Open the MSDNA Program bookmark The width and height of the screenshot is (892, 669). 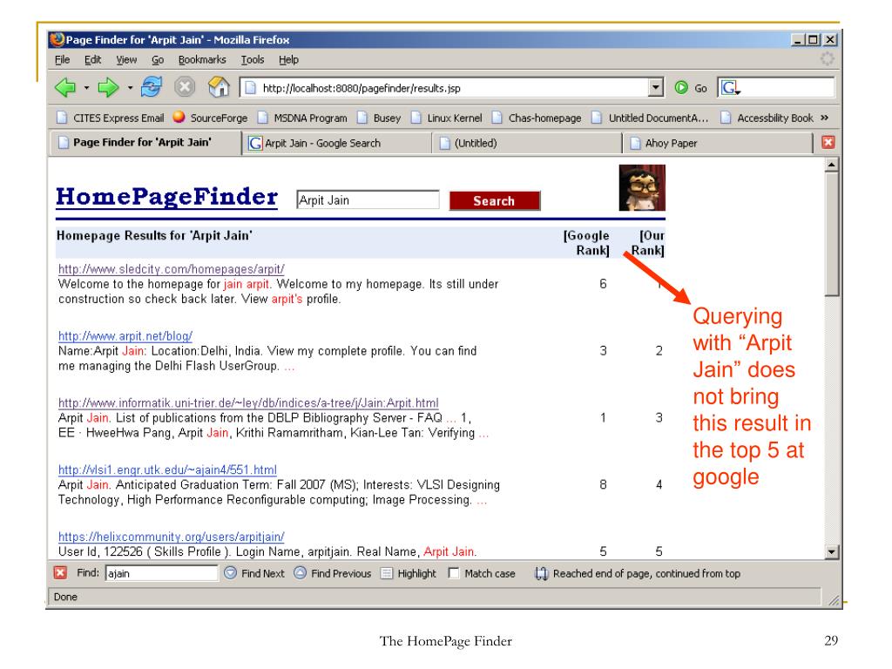click(302, 118)
